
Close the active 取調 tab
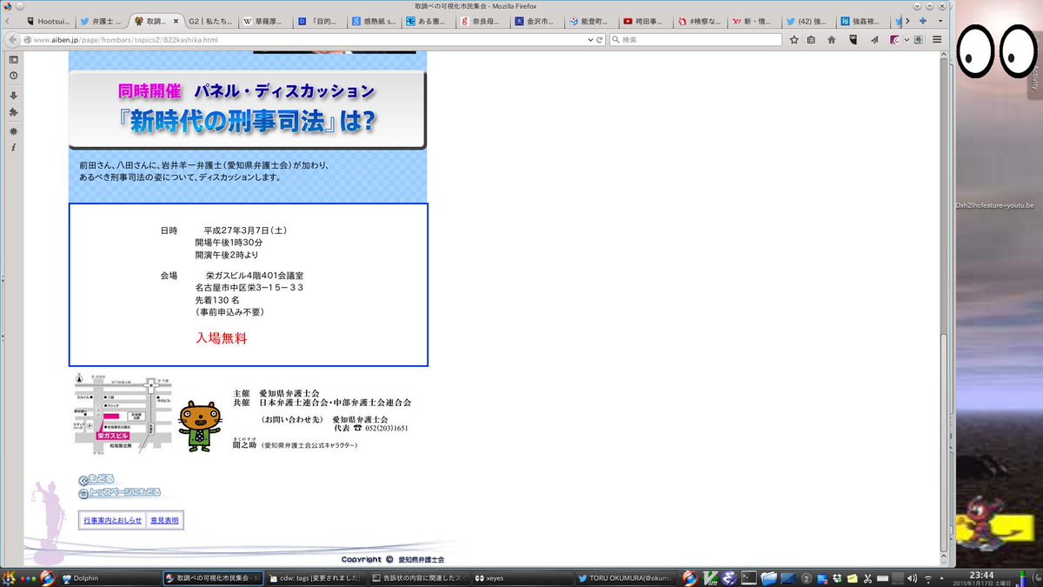coord(175,20)
